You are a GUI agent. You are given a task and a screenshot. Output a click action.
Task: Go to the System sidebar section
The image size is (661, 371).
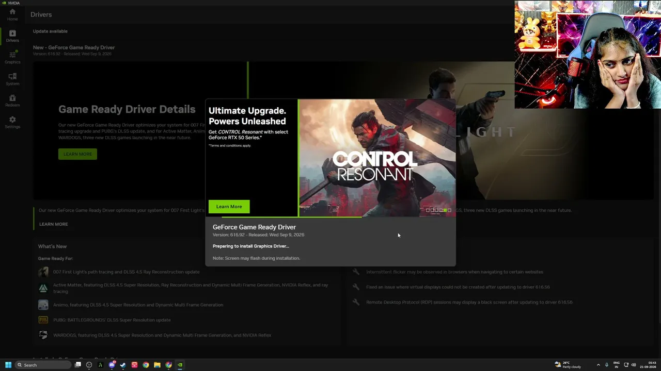coord(12,79)
